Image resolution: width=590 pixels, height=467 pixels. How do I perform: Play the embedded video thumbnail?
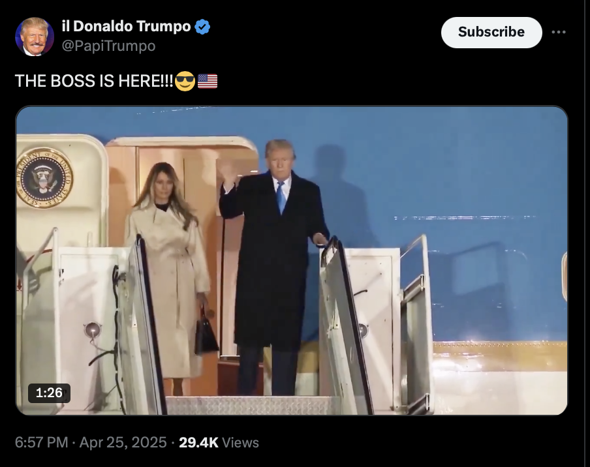click(x=292, y=261)
